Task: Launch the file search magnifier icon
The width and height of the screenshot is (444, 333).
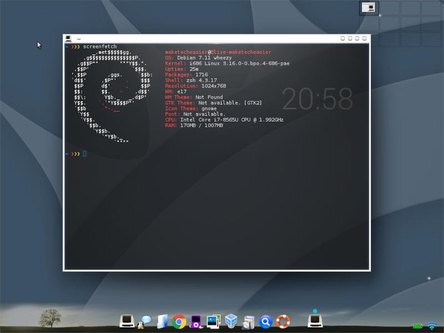Action: (265, 321)
